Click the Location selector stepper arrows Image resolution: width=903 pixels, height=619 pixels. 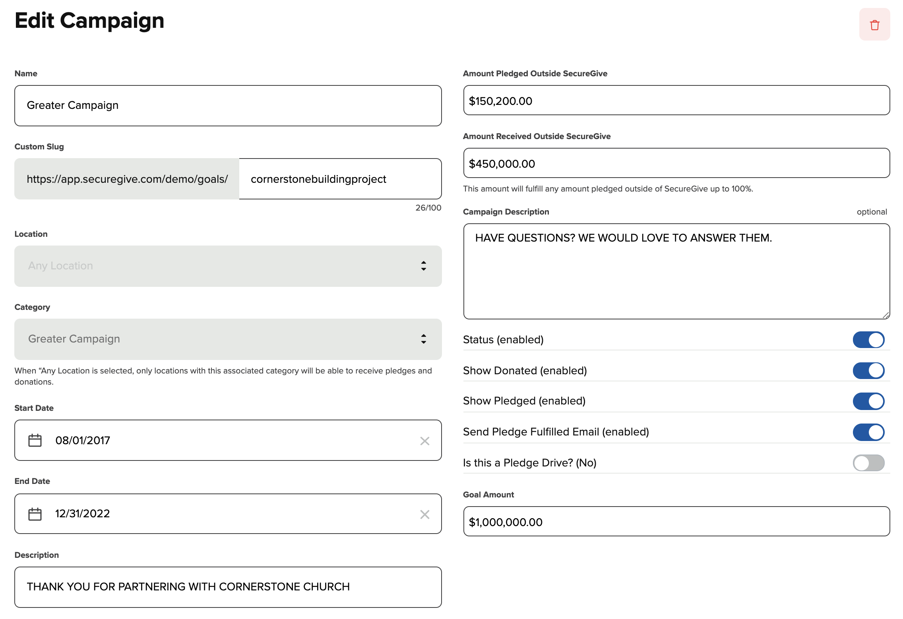tap(423, 266)
